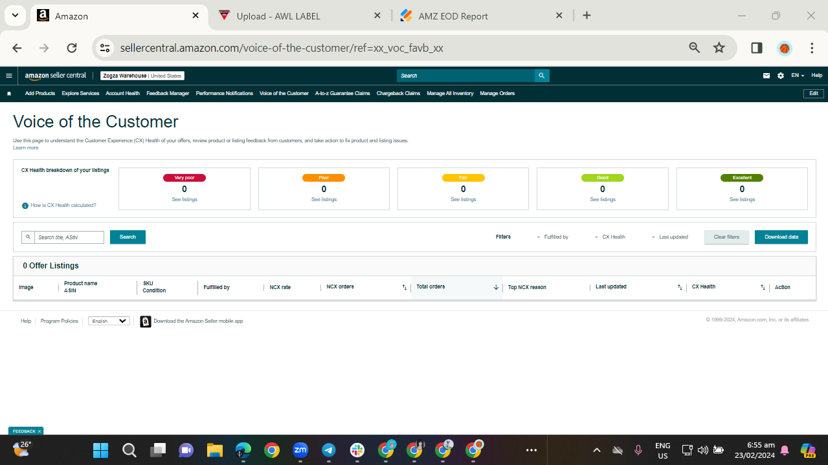Open Telegram from the taskbar

point(328,450)
